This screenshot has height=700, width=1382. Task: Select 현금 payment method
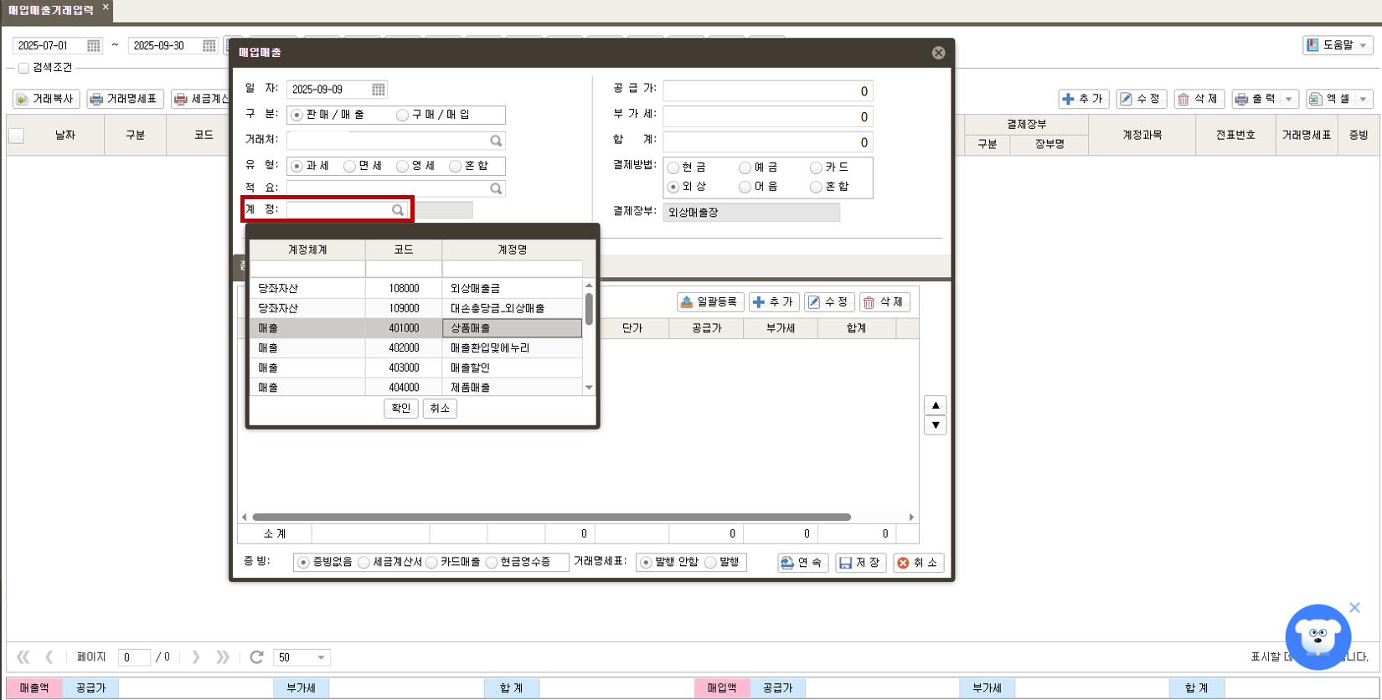(x=673, y=168)
